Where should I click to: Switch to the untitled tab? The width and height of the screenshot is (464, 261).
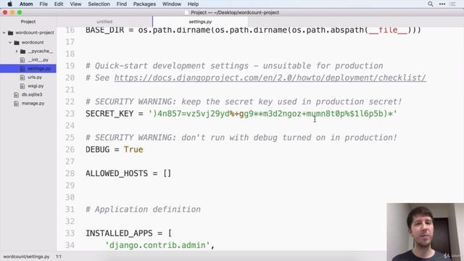[x=104, y=22]
